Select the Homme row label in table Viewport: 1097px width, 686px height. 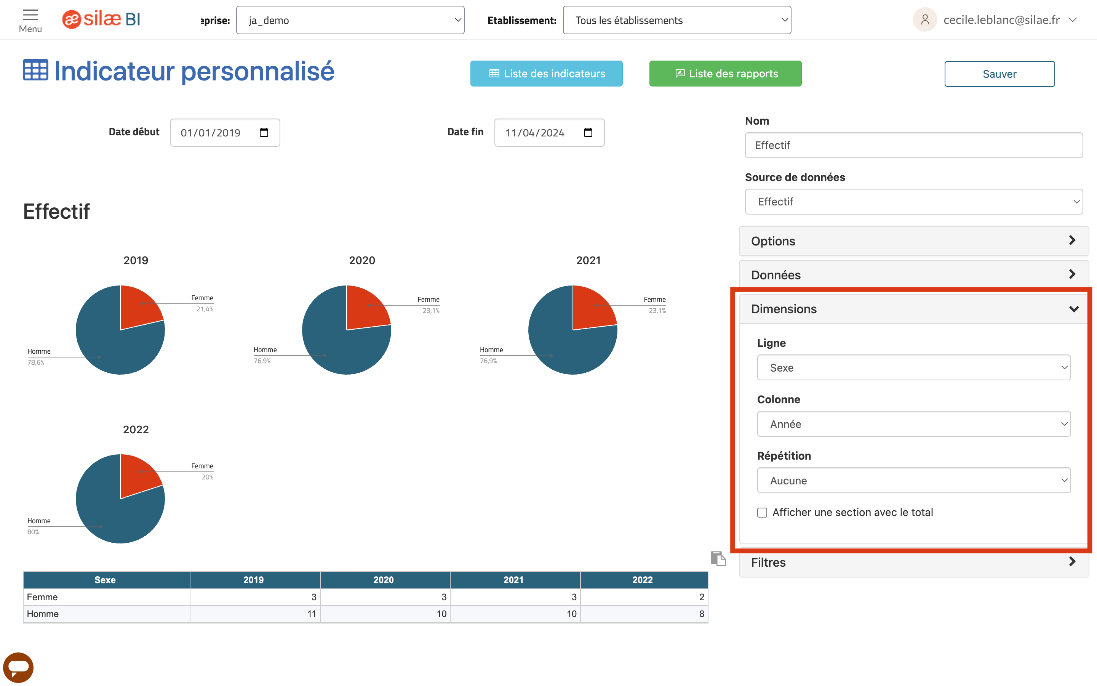pyautogui.click(x=43, y=614)
